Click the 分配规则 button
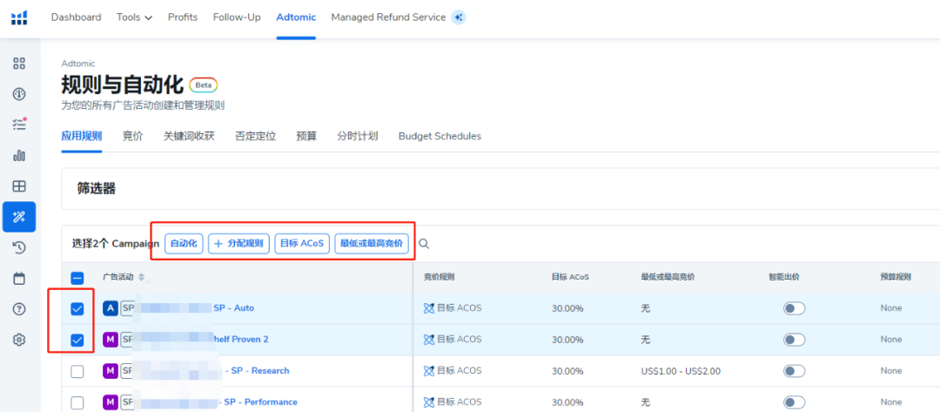Screen dimensions: 940x412 click(239, 244)
